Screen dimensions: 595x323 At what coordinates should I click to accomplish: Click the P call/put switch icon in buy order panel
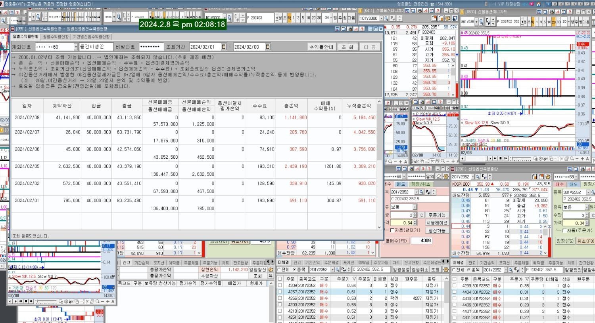pos(428,192)
